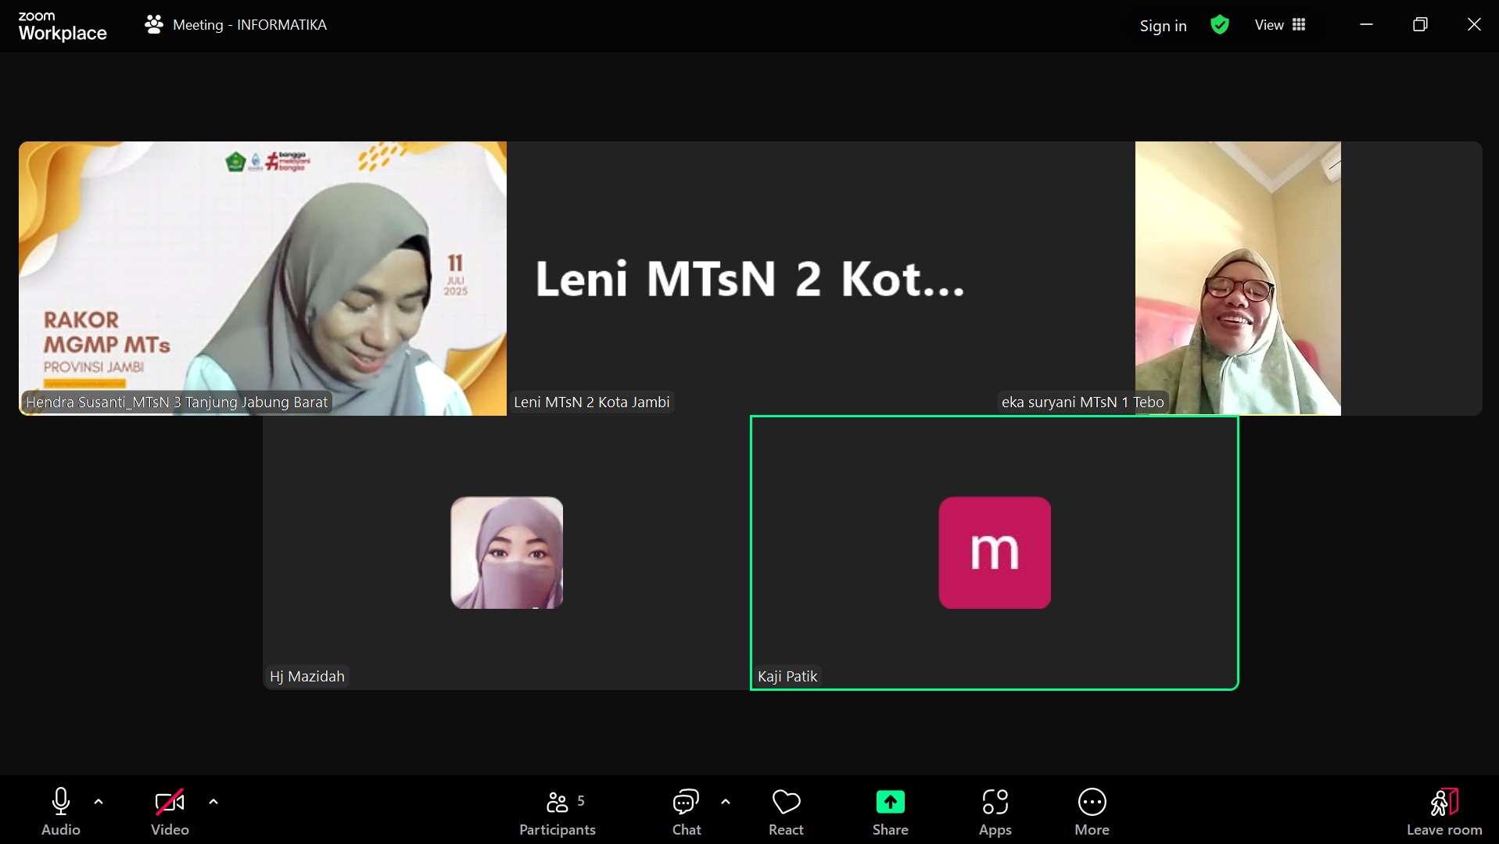
Task: Click the green encryption shield icon
Action: pyautogui.click(x=1219, y=25)
